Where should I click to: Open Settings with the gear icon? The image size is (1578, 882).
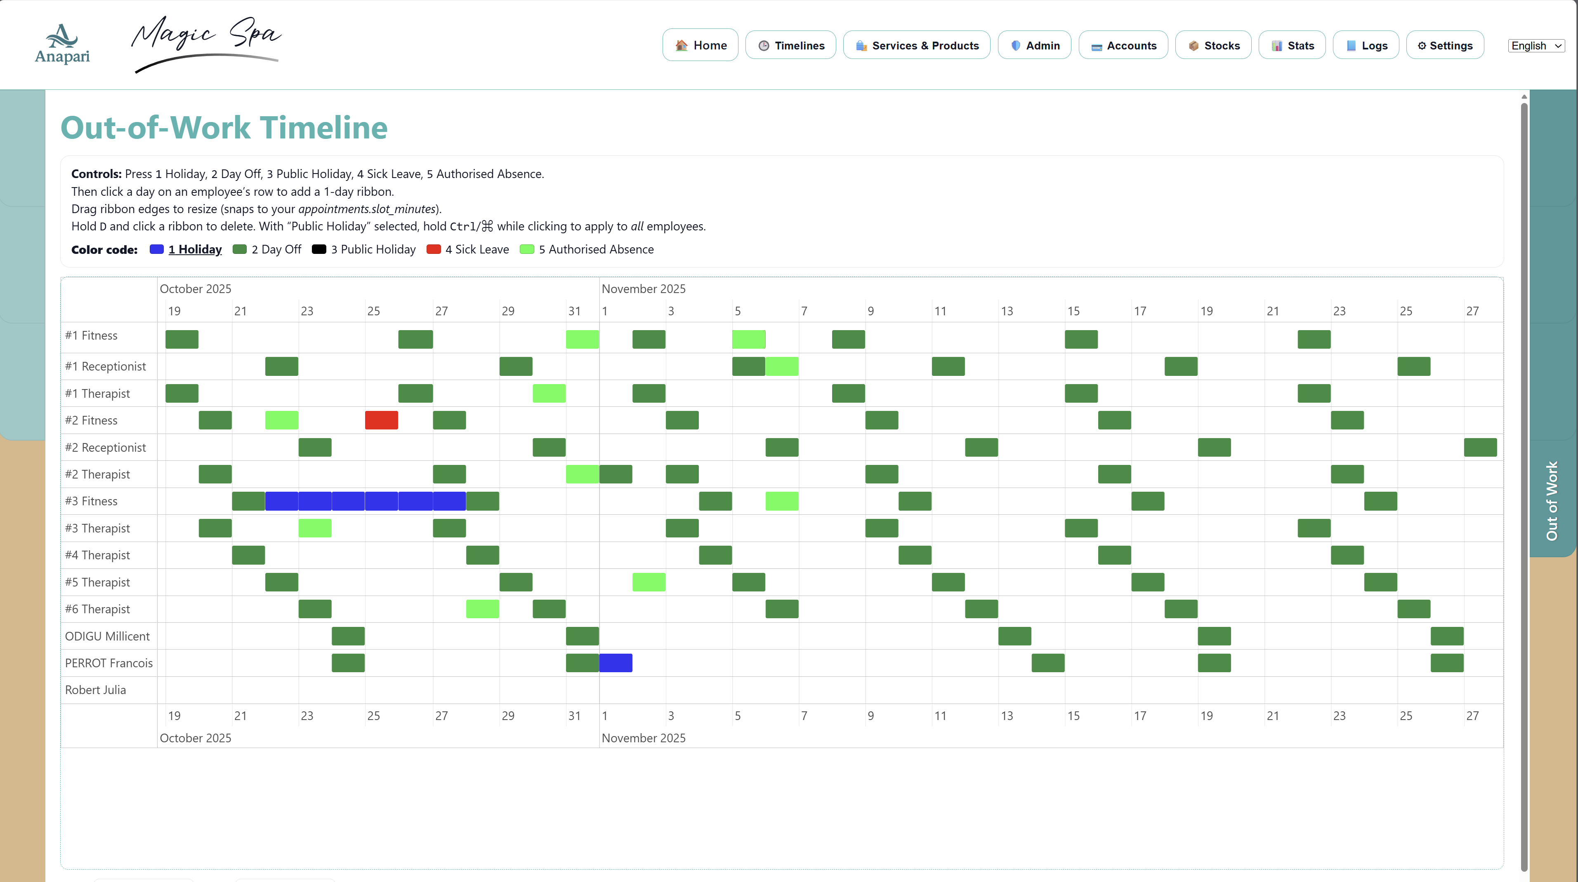pos(1422,45)
